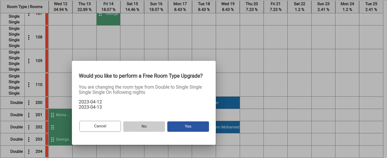Open the options menu for room 204
This screenshot has width=387, height=158.
(x=28, y=151)
